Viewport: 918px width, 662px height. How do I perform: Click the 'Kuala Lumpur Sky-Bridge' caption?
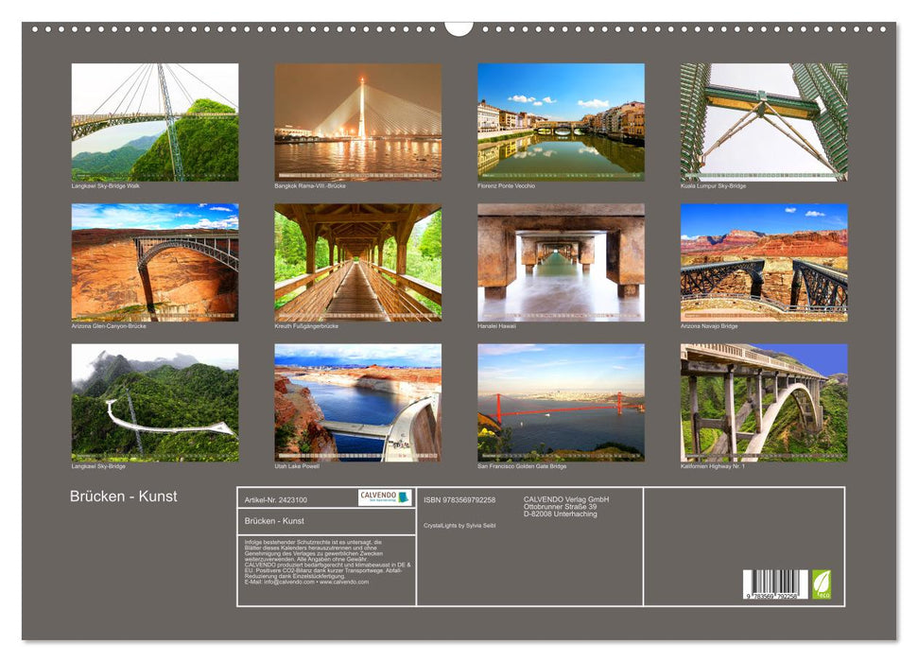tap(713, 185)
